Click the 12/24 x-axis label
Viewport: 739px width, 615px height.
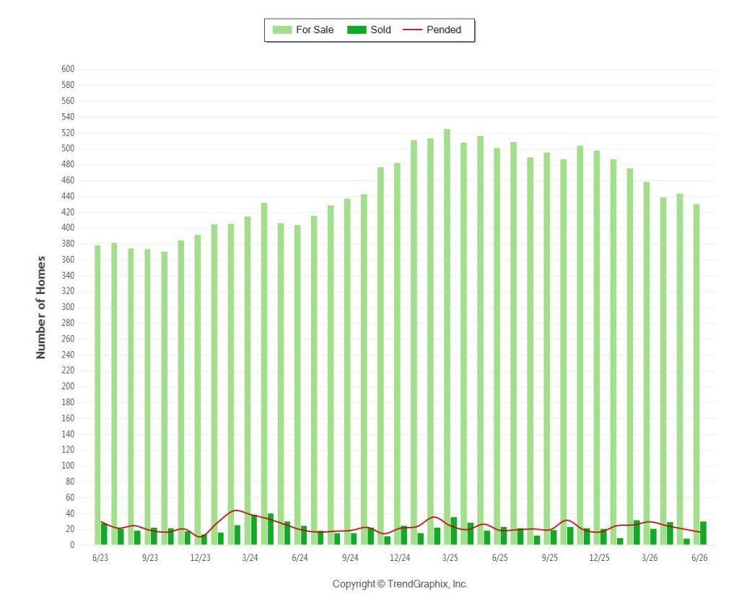point(400,557)
